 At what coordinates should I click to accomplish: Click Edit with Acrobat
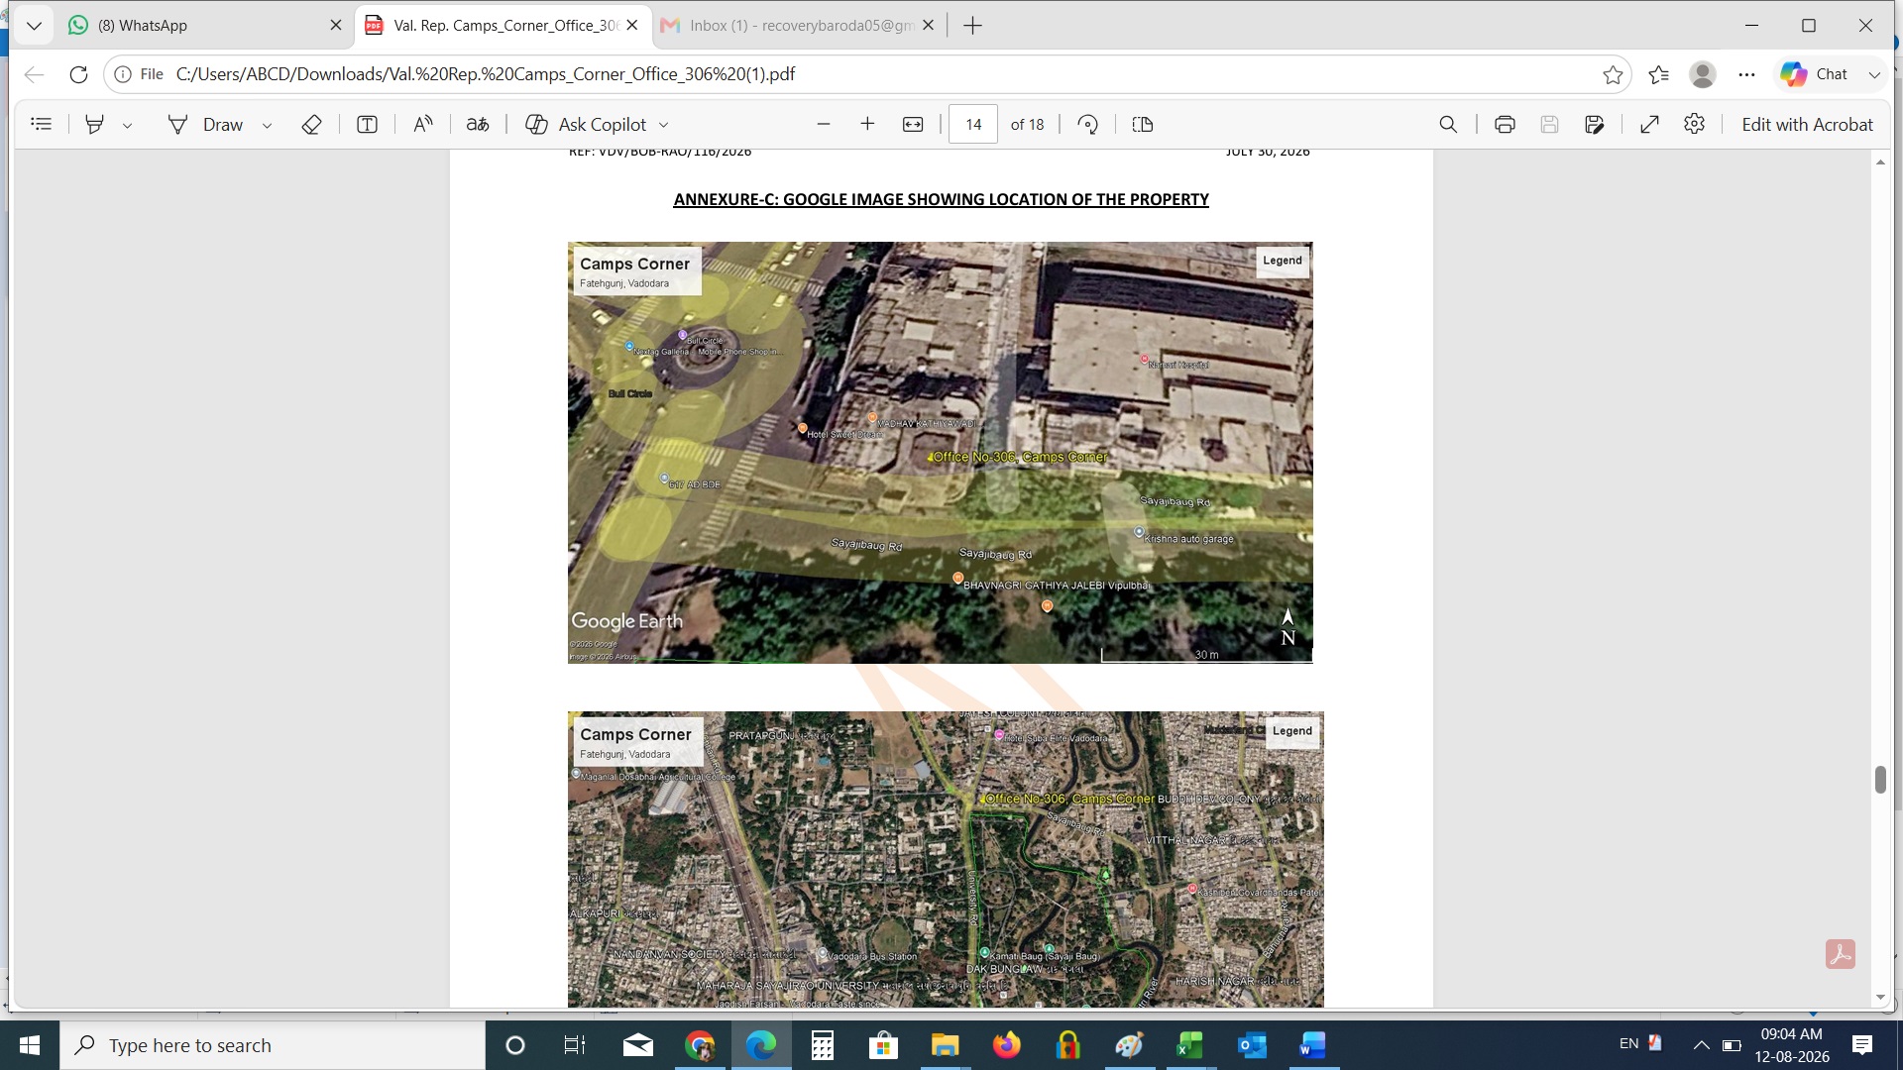(1807, 124)
